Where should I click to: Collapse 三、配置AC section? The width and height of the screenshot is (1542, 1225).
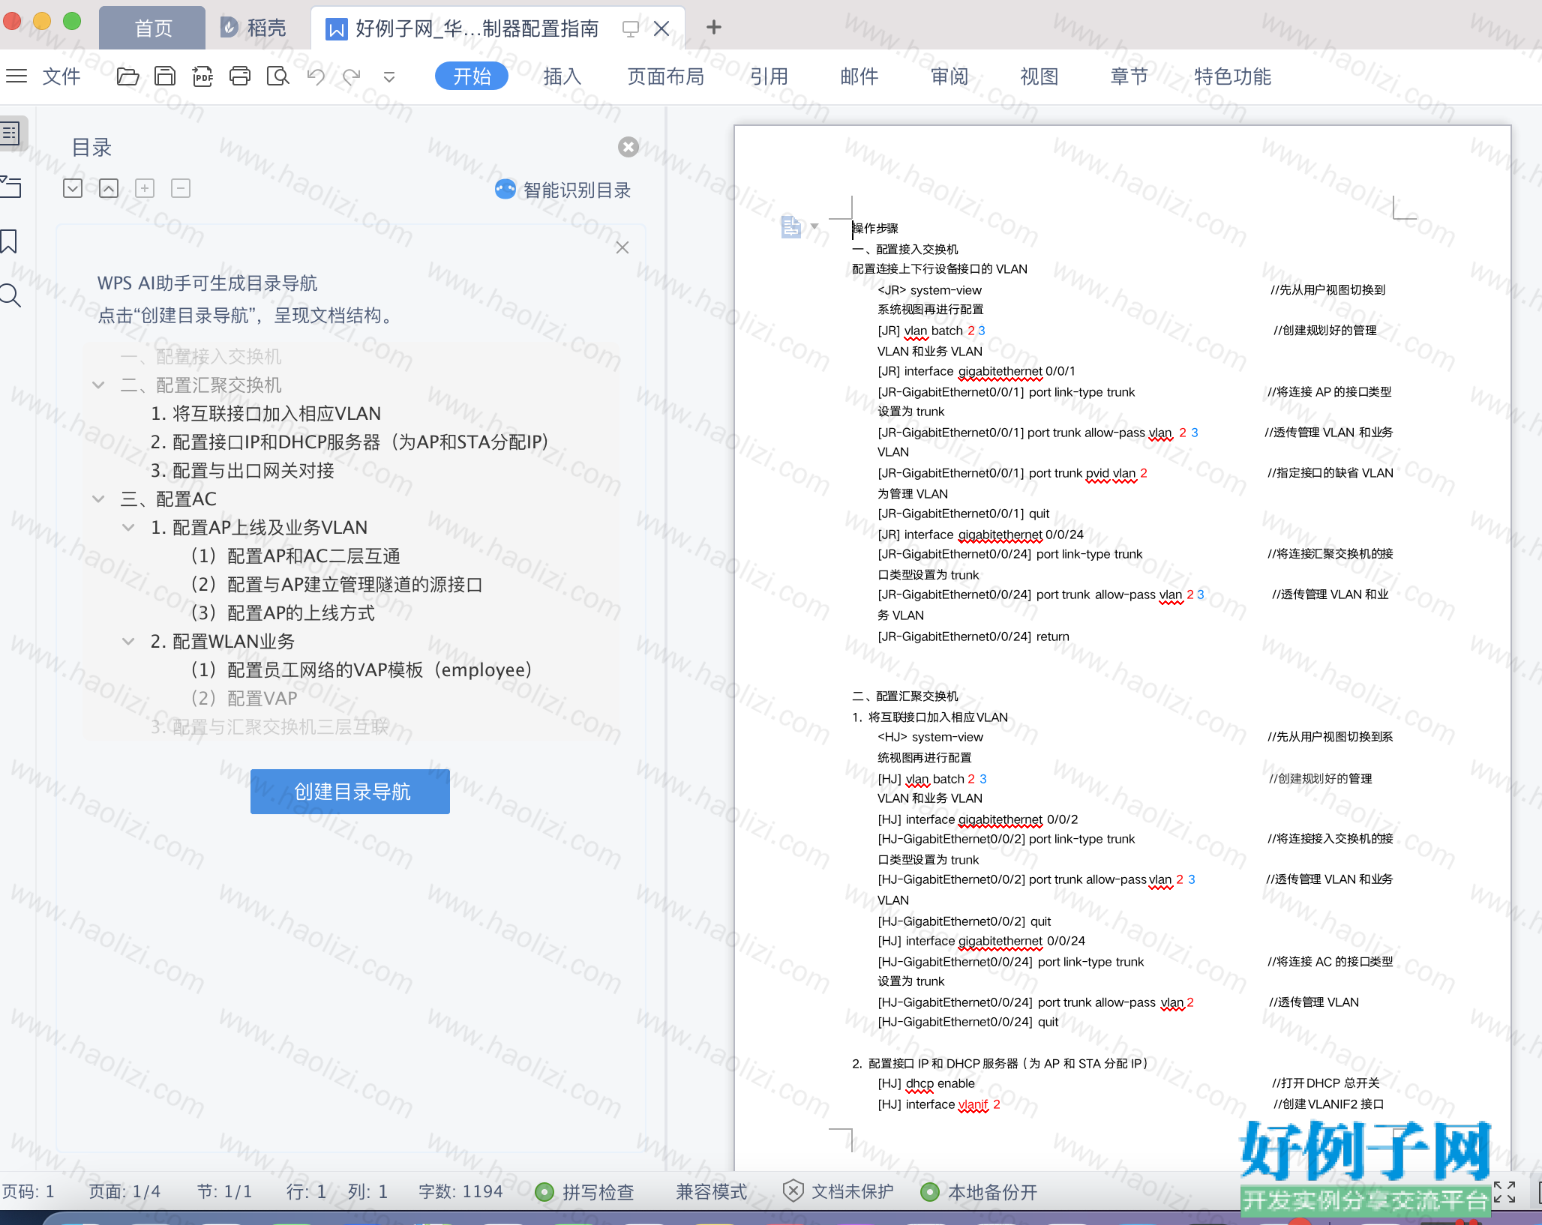(98, 499)
